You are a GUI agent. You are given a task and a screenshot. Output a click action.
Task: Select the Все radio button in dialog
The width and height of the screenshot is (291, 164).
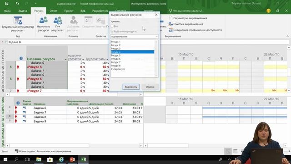pyautogui.click(x=112, y=26)
